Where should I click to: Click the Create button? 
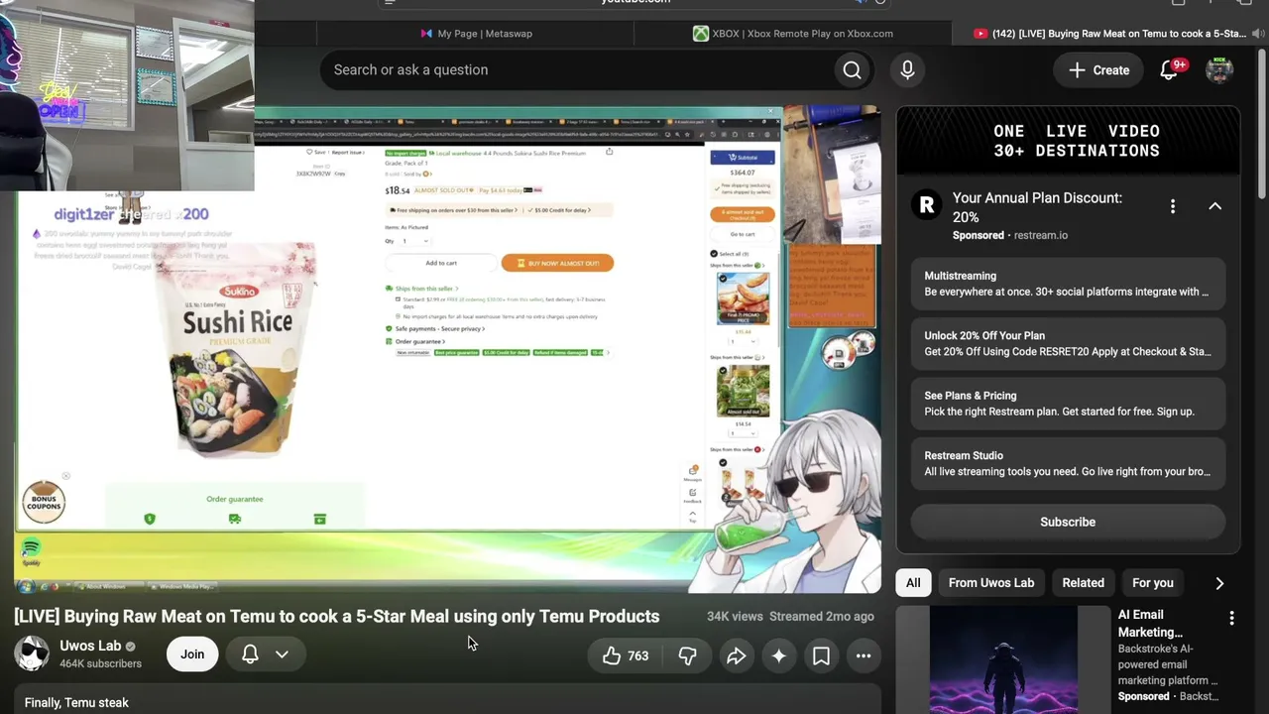point(1098,70)
